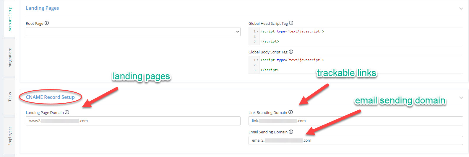Open info icon next to Root Page
Image resolution: width=469 pixels, height=157 pixels.
47,23
